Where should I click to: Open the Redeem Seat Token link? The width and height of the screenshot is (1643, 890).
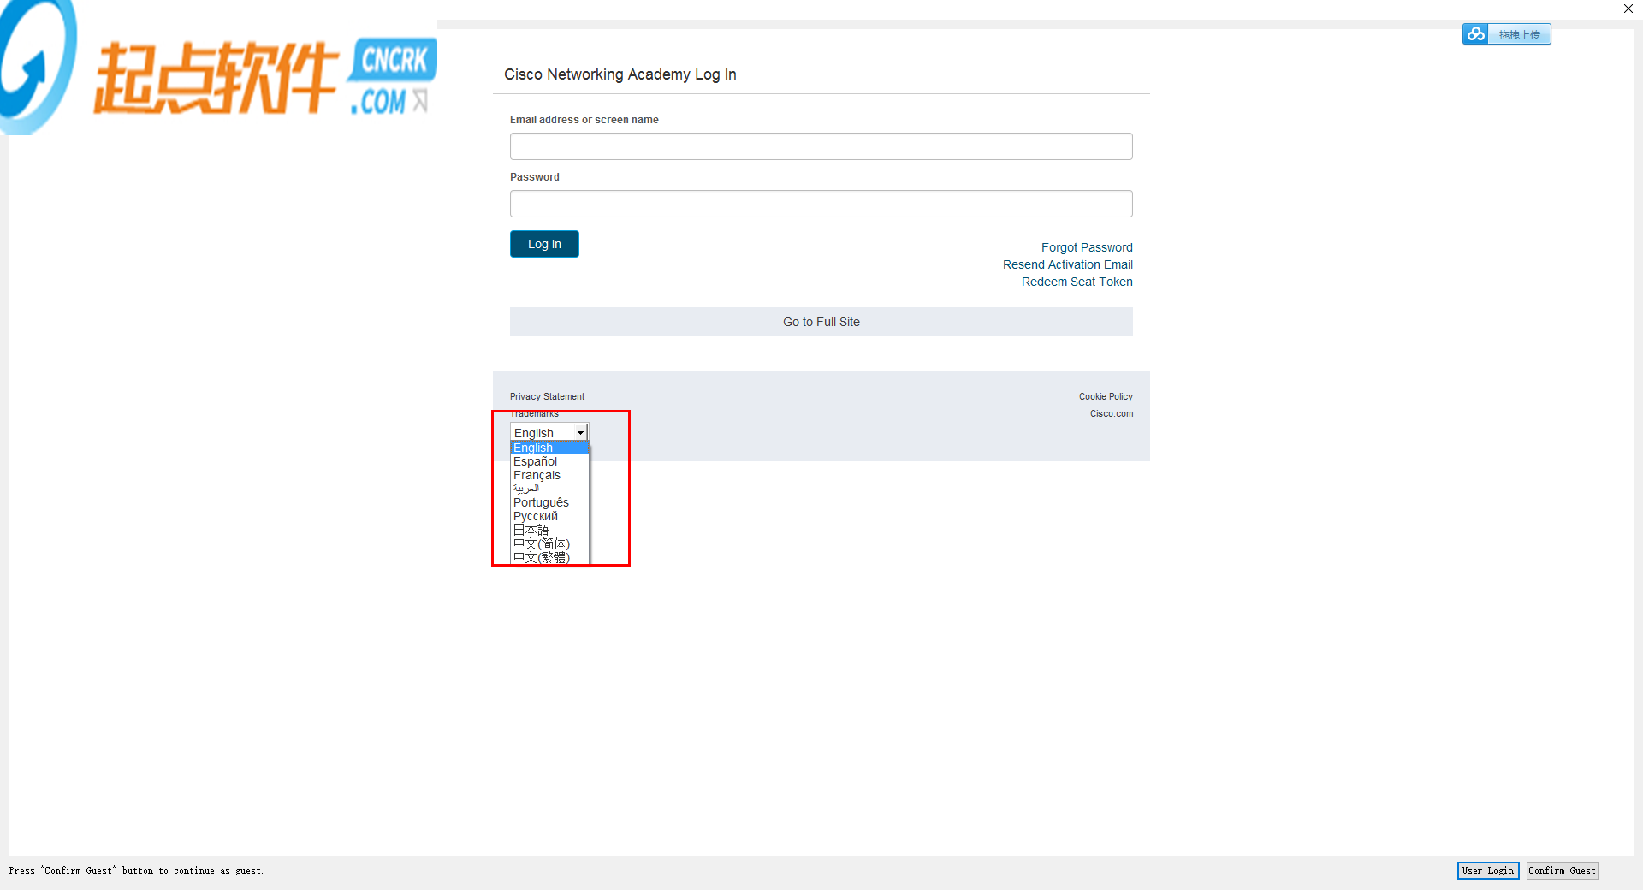(x=1077, y=282)
